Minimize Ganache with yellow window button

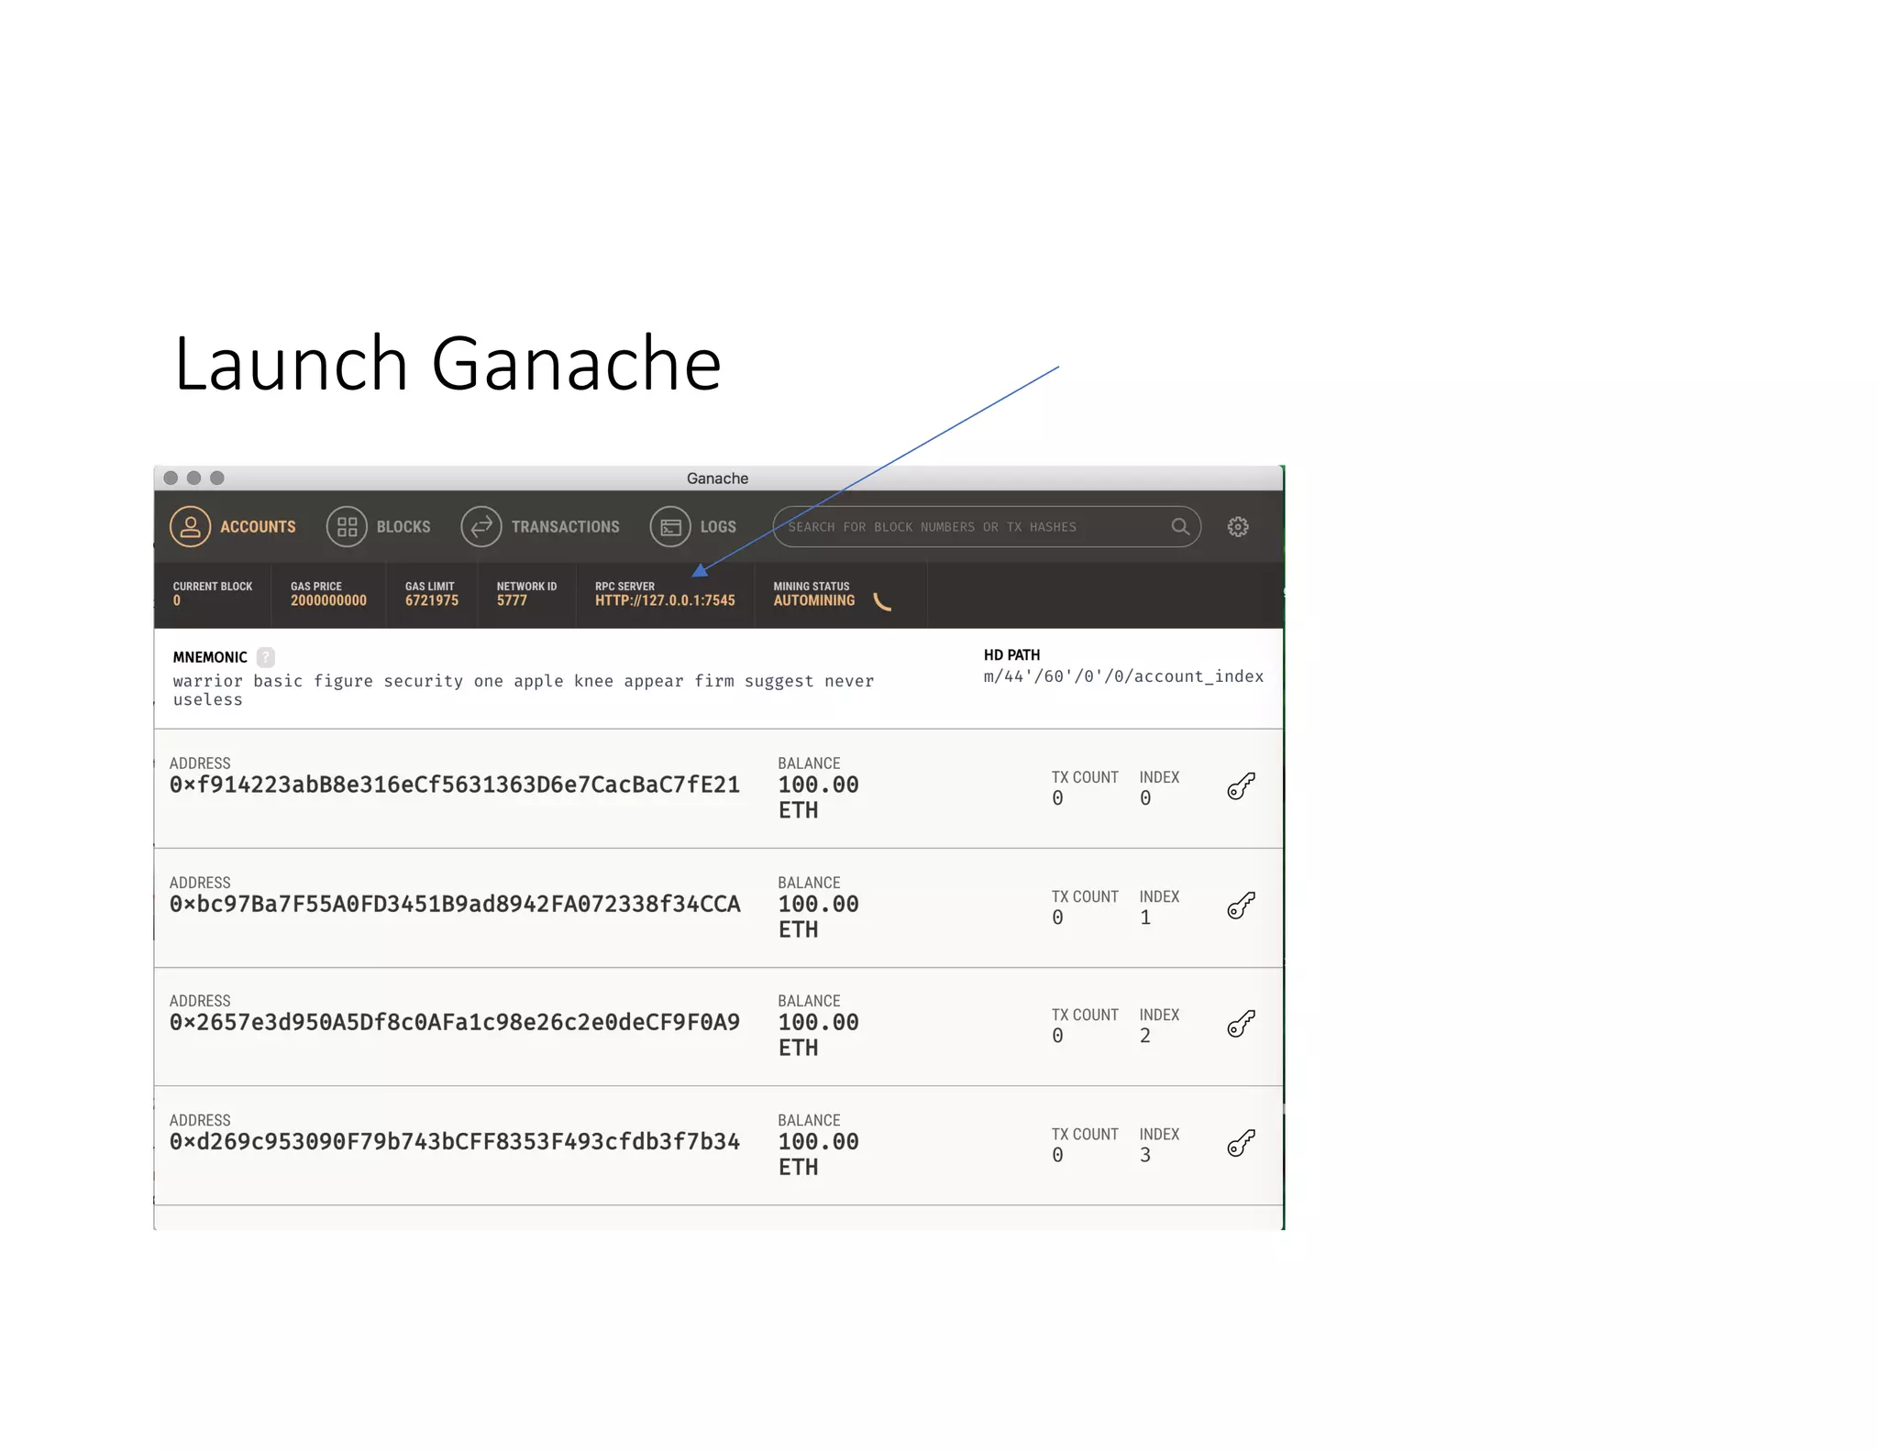coord(193,478)
